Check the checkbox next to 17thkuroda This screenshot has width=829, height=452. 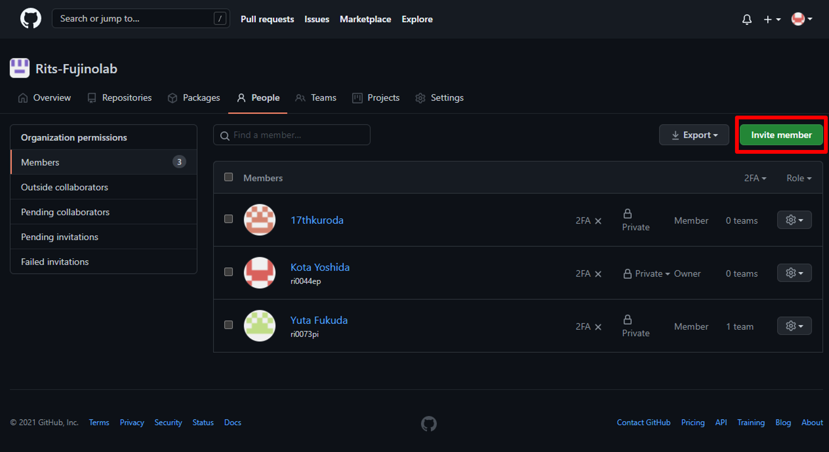(229, 219)
